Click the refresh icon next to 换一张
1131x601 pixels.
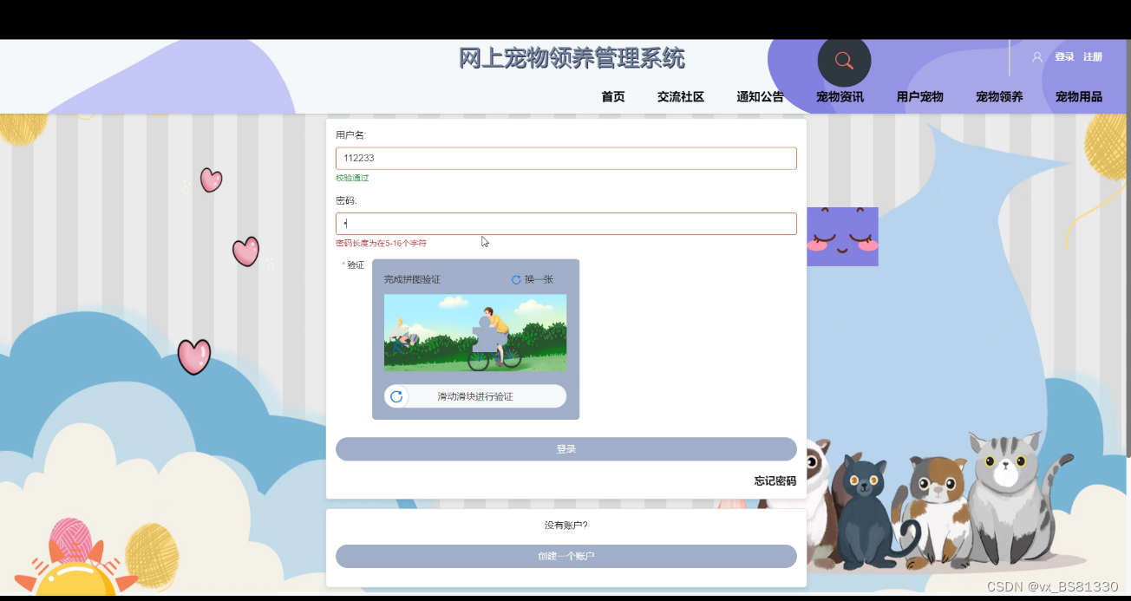[516, 279]
